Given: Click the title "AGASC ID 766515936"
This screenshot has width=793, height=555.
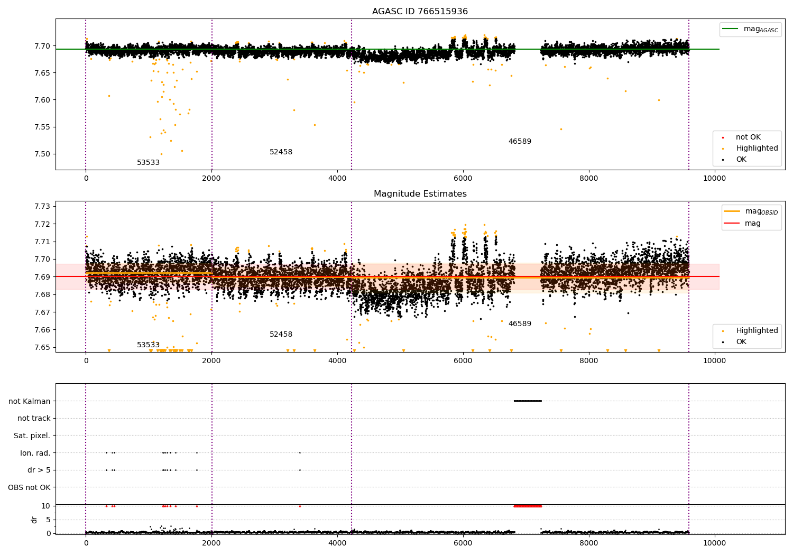Looking at the screenshot, I should pos(420,12).
